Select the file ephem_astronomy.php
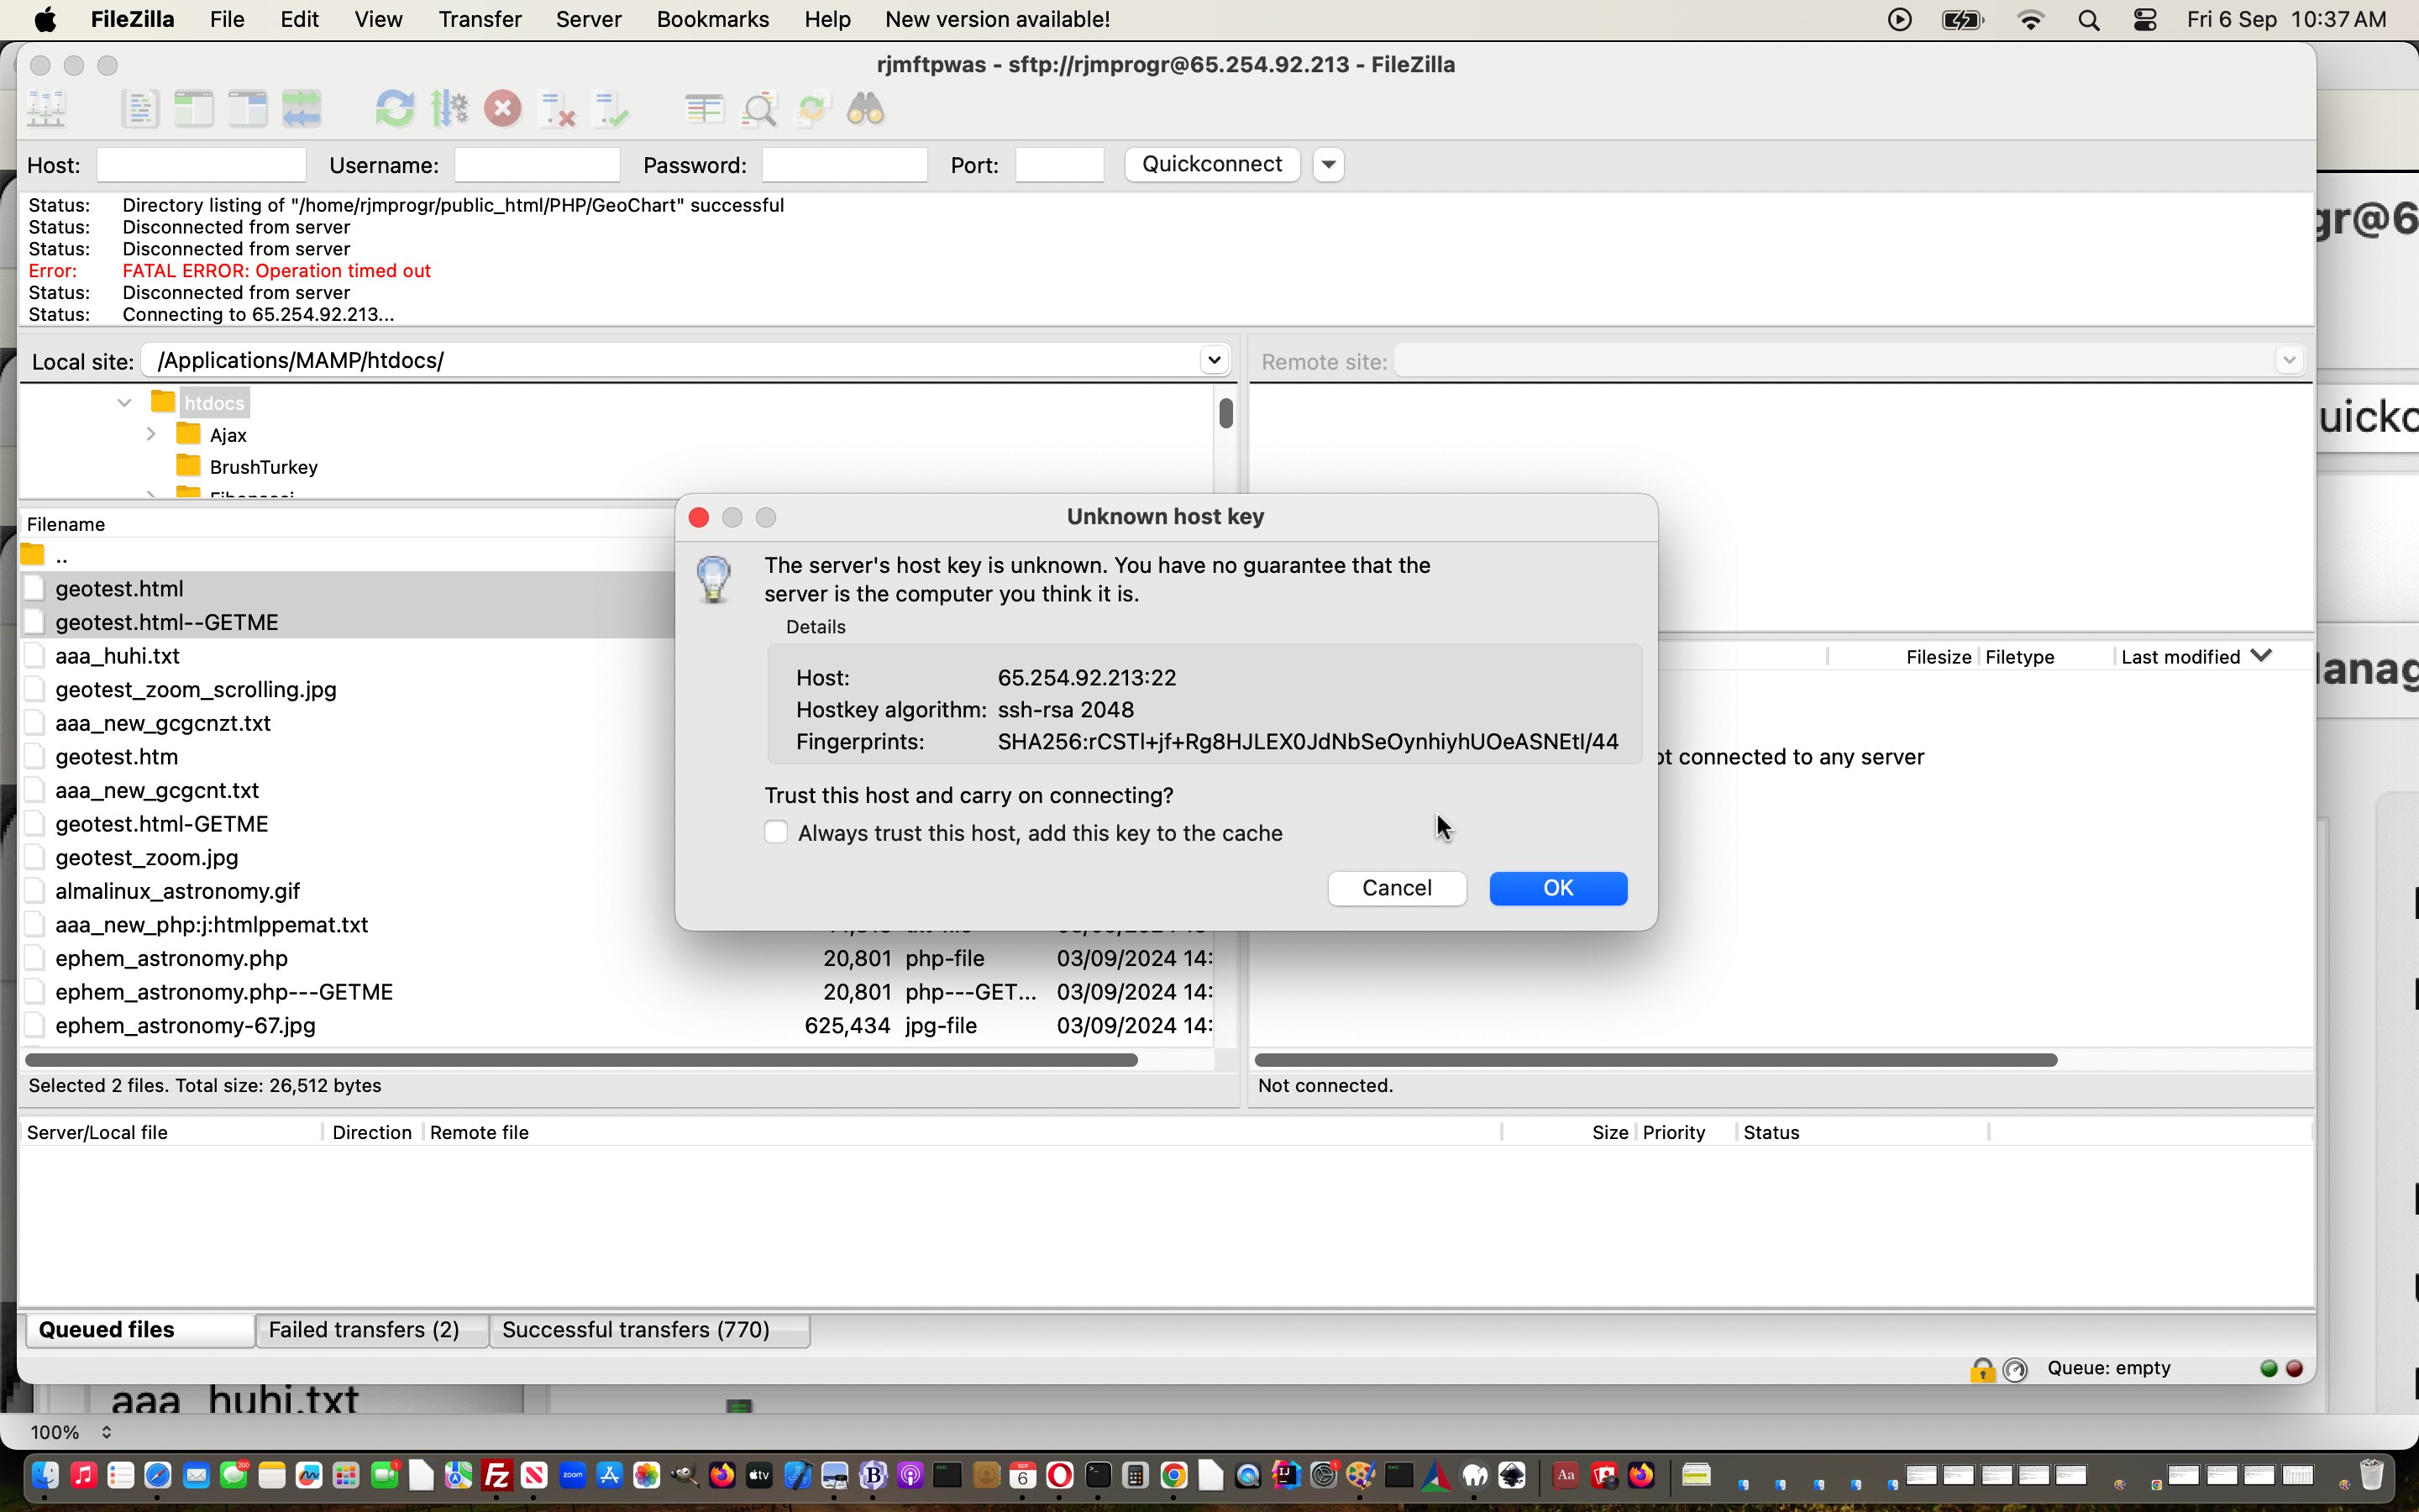Viewport: 2419px width, 1512px height. pos(171,958)
